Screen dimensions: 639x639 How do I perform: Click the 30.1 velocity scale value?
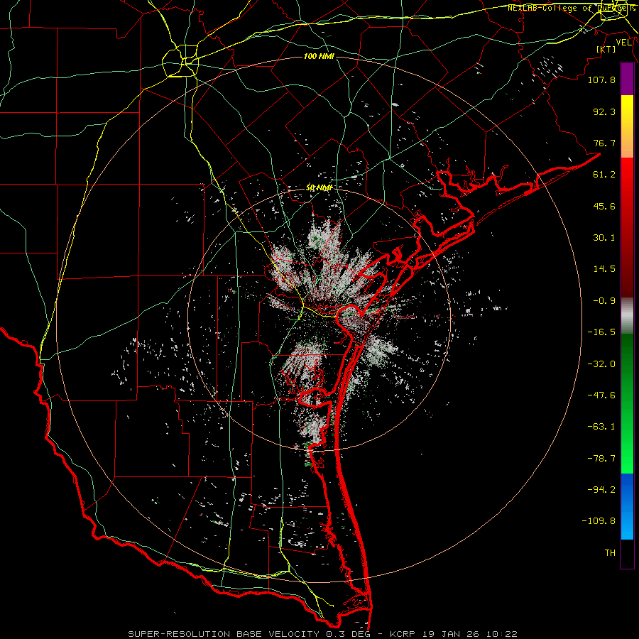click(604, 238)
